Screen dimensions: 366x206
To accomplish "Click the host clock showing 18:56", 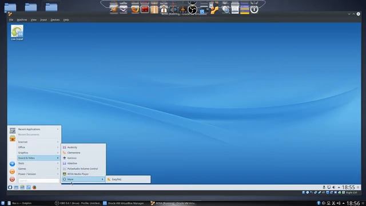I will coord(353,203).
